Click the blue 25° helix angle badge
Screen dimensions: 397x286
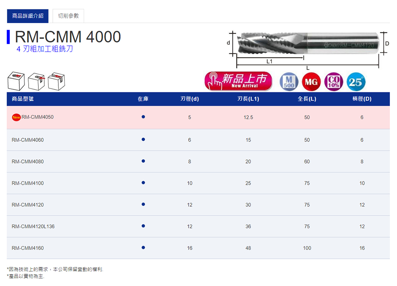pyautogui.click(x=356, y=82)
